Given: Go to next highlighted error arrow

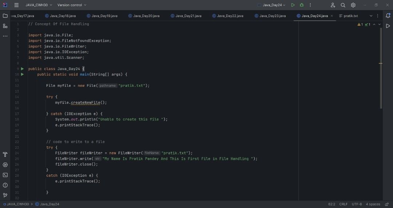Looking at the screenshot, I should (380, 24).
